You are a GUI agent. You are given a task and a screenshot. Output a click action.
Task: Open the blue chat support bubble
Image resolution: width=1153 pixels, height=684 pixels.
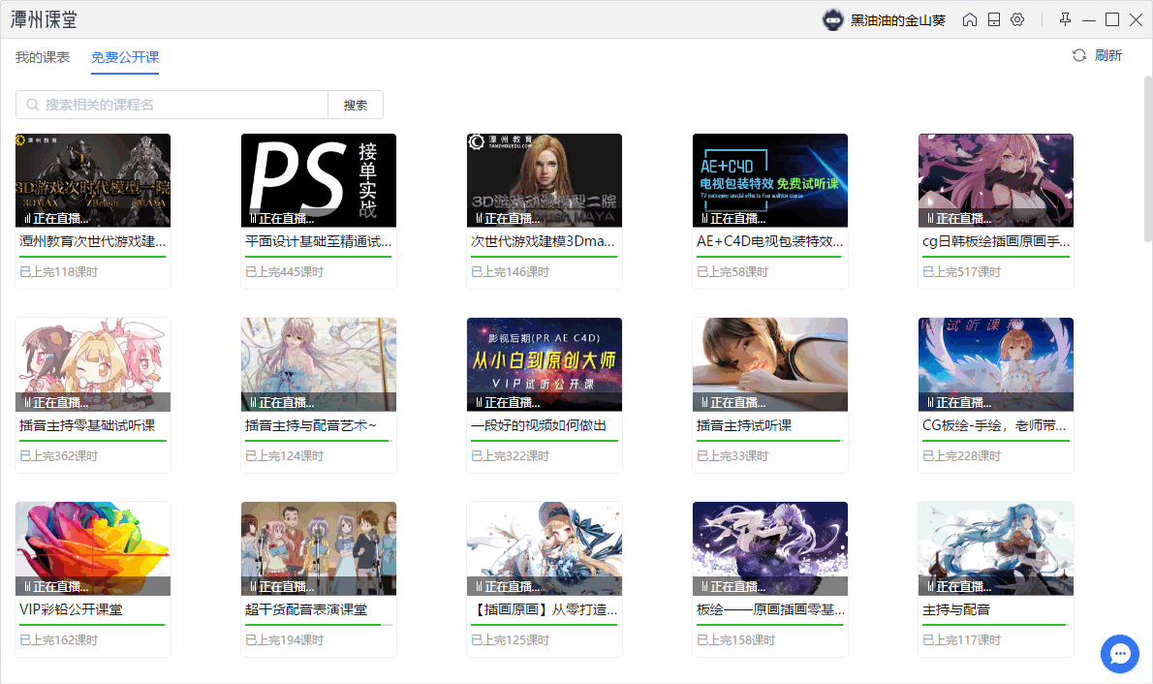pos(1119,653)
